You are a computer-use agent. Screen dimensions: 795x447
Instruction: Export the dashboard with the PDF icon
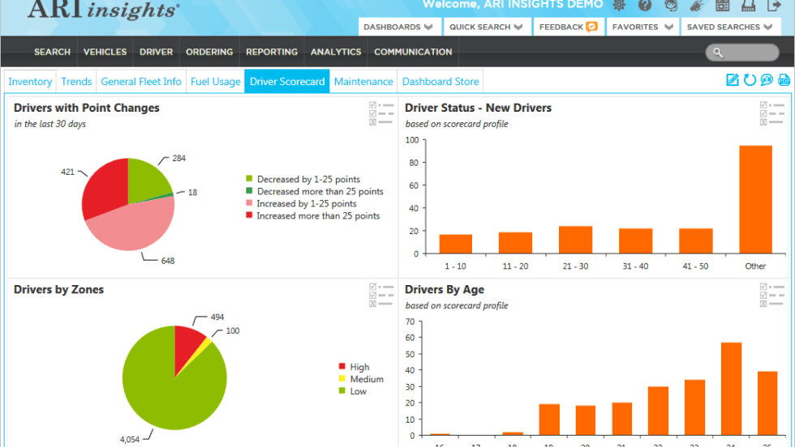coord(784,79)
